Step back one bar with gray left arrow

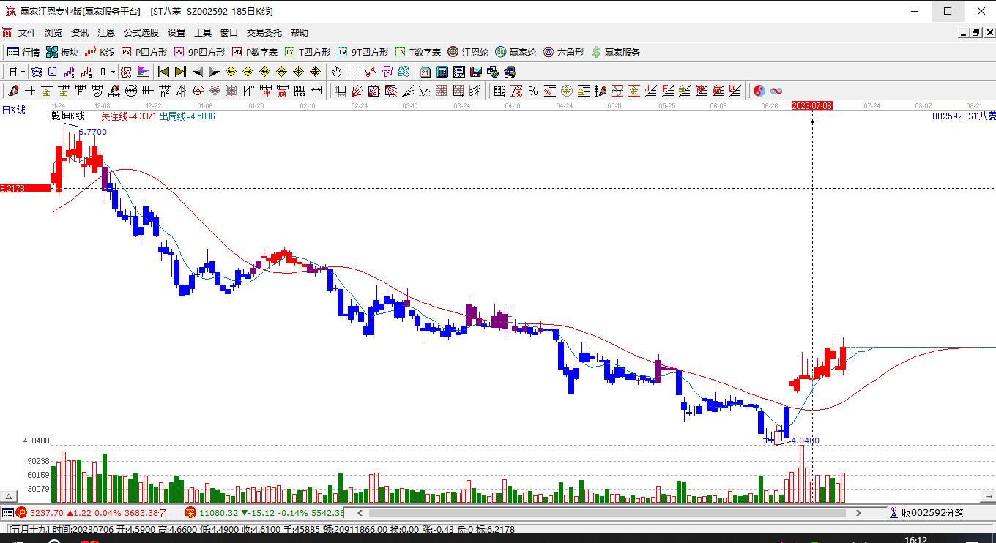197,72
